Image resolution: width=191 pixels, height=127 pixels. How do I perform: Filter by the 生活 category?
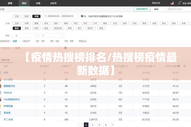(x=115, y=23)
